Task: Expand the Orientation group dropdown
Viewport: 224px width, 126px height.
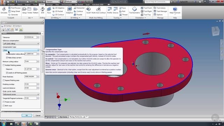Action: click(x=141, y=18)
